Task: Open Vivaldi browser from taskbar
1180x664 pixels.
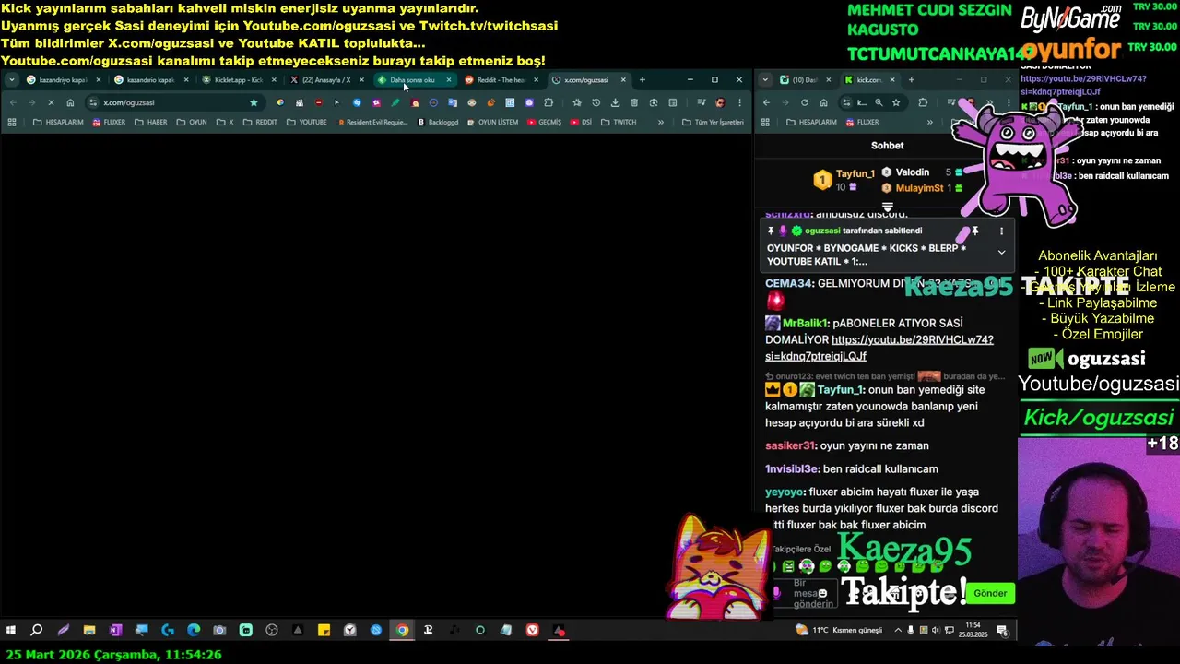Action: (533, 630)
